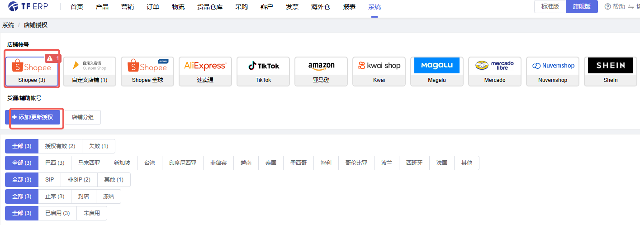The height and width of the screenshot is (225, 640).
Task: Filter region by 马来西亚
Action: [x=89, y=163]
